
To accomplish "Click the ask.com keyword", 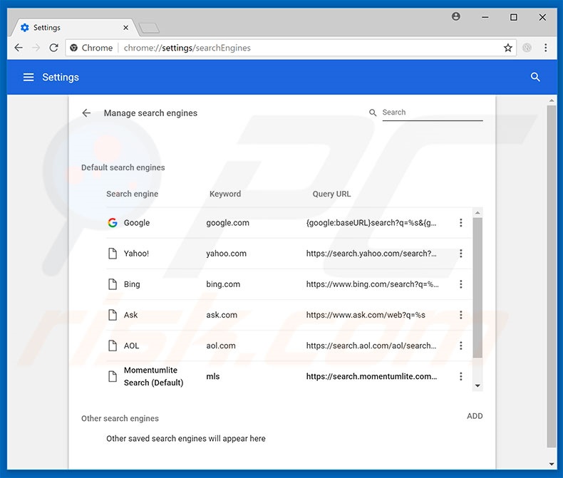I will 222,315.
